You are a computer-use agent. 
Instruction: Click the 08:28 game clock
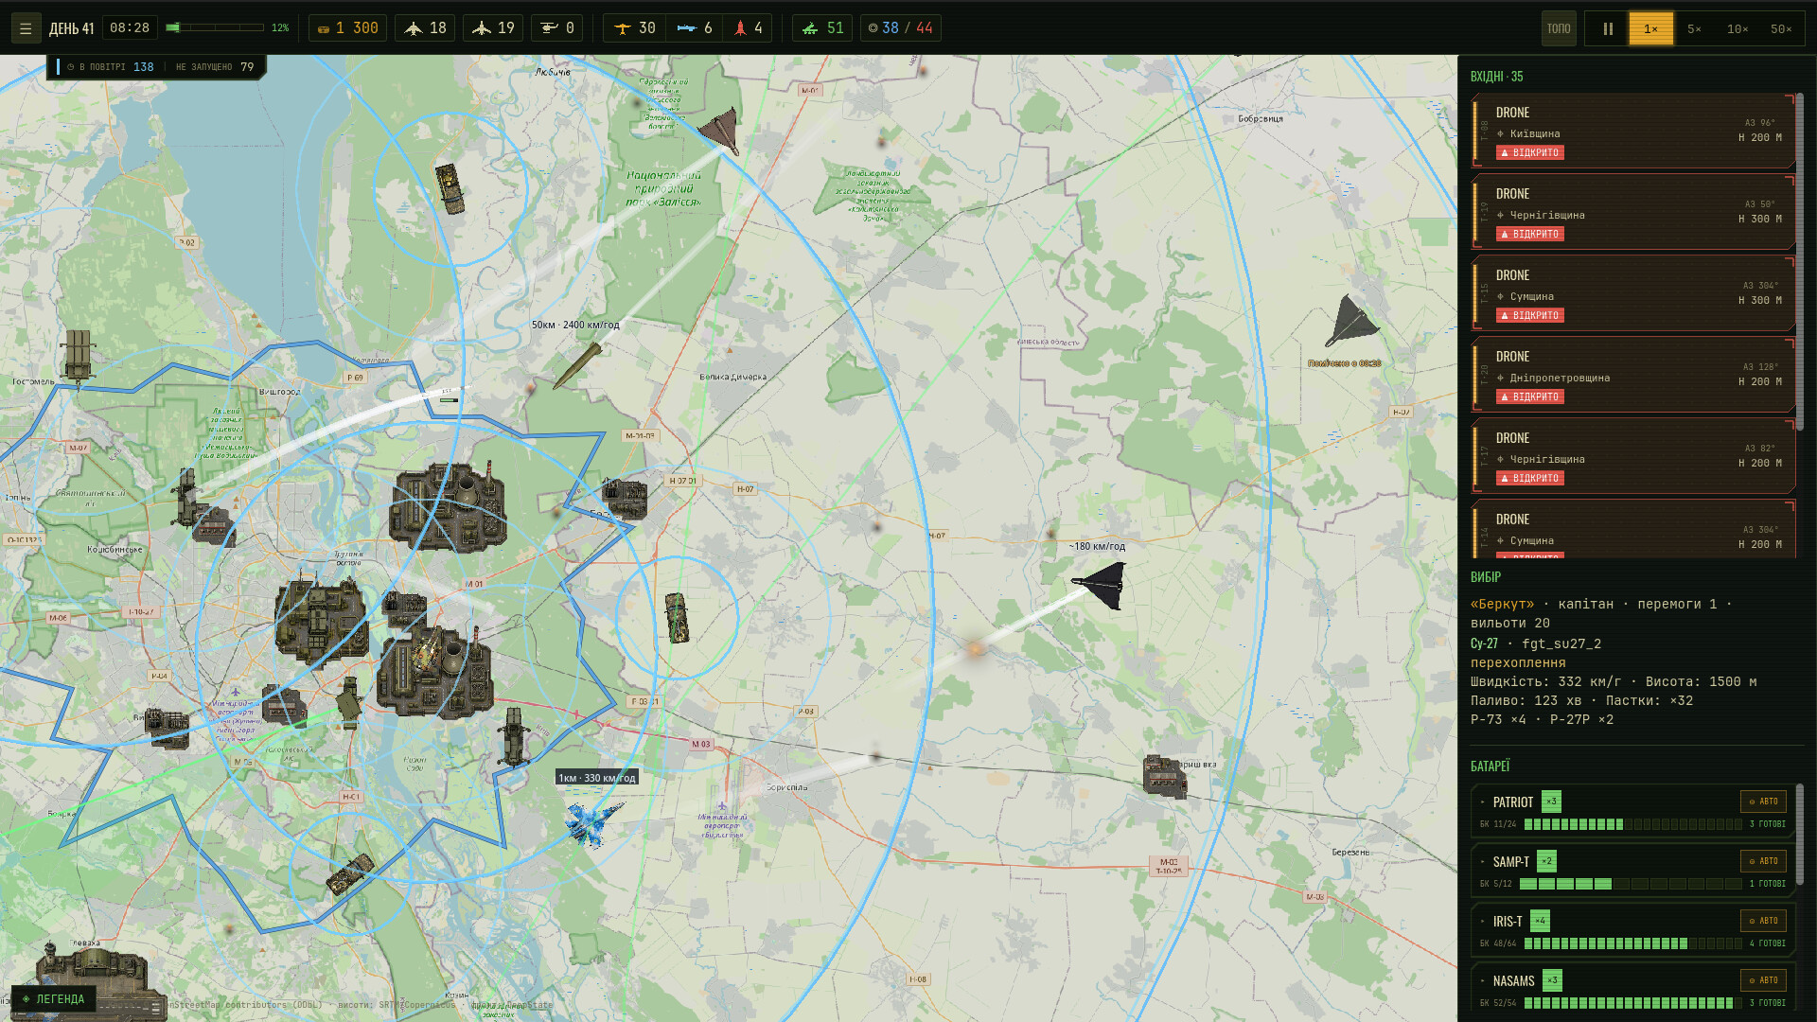130,28
